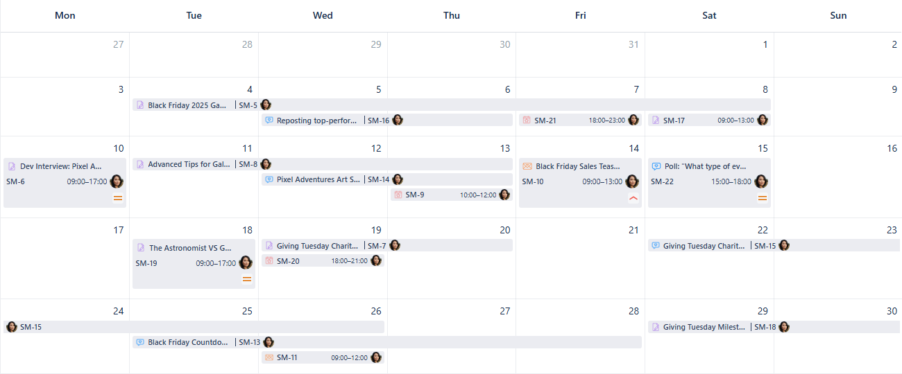Click the Wed column header
The height and width of the screenshot is (374, 902).
(323, 15)
